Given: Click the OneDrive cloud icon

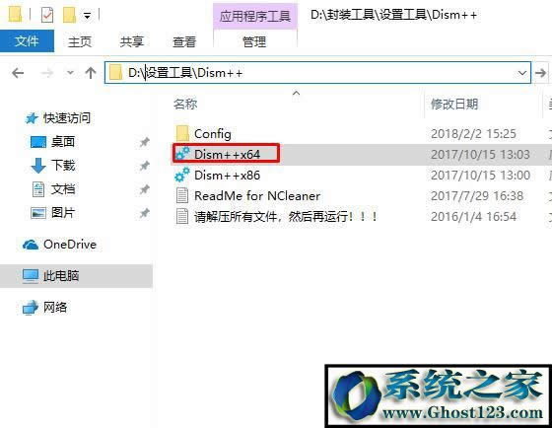Looking at the screenshot, I should [x=31, y=245].
